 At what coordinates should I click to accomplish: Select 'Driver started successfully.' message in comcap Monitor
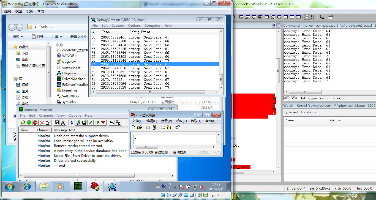tap(75, 161)
